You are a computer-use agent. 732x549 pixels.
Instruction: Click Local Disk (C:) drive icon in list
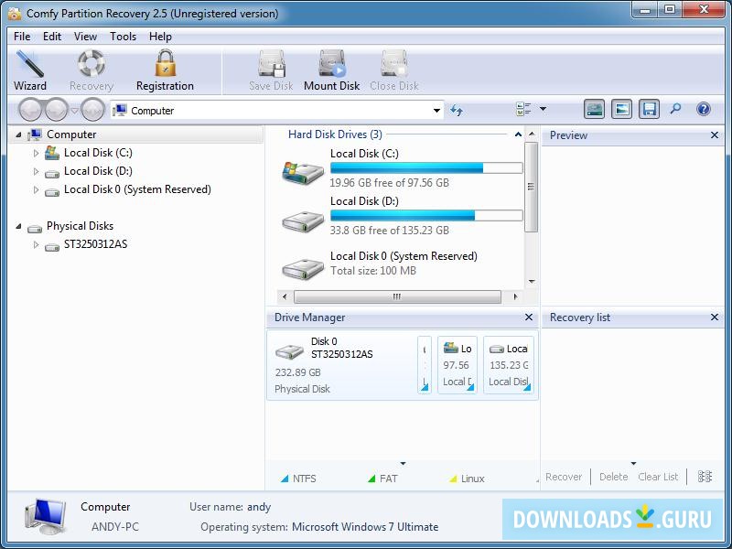point(303,171)
